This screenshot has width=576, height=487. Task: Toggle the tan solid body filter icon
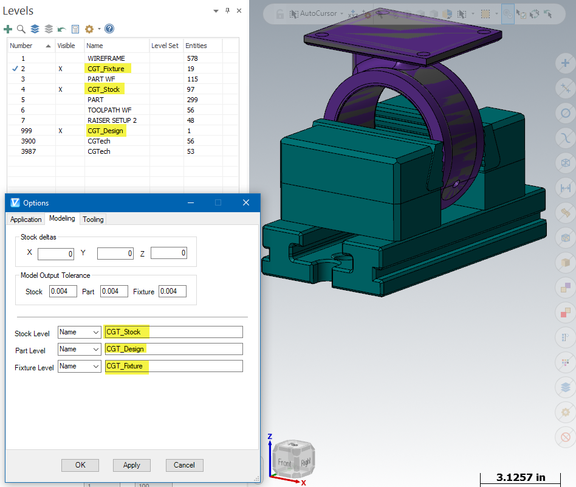click(565, 263)
